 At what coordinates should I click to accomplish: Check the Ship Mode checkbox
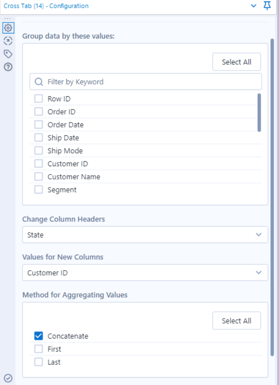[x=38, y=150]
